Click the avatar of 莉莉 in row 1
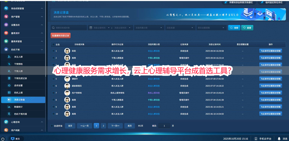The width and height of the screenshot is (289, 141). 67,51
